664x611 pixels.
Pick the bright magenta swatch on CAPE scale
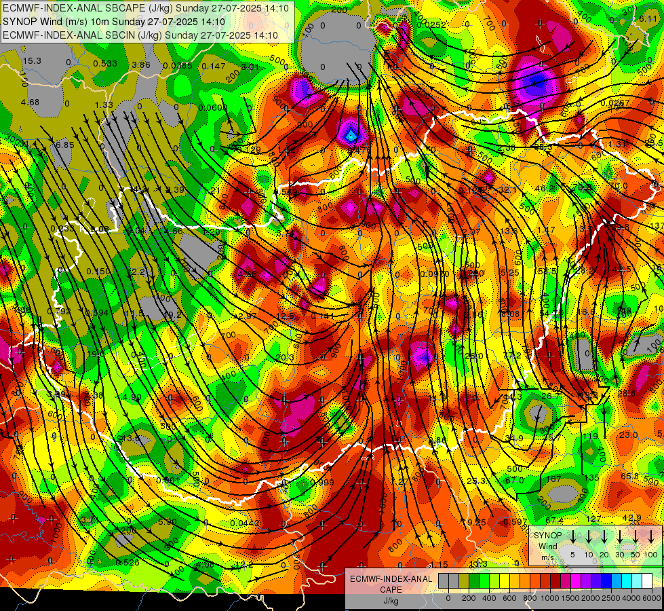pyautogui.click(x=576, y=581)
